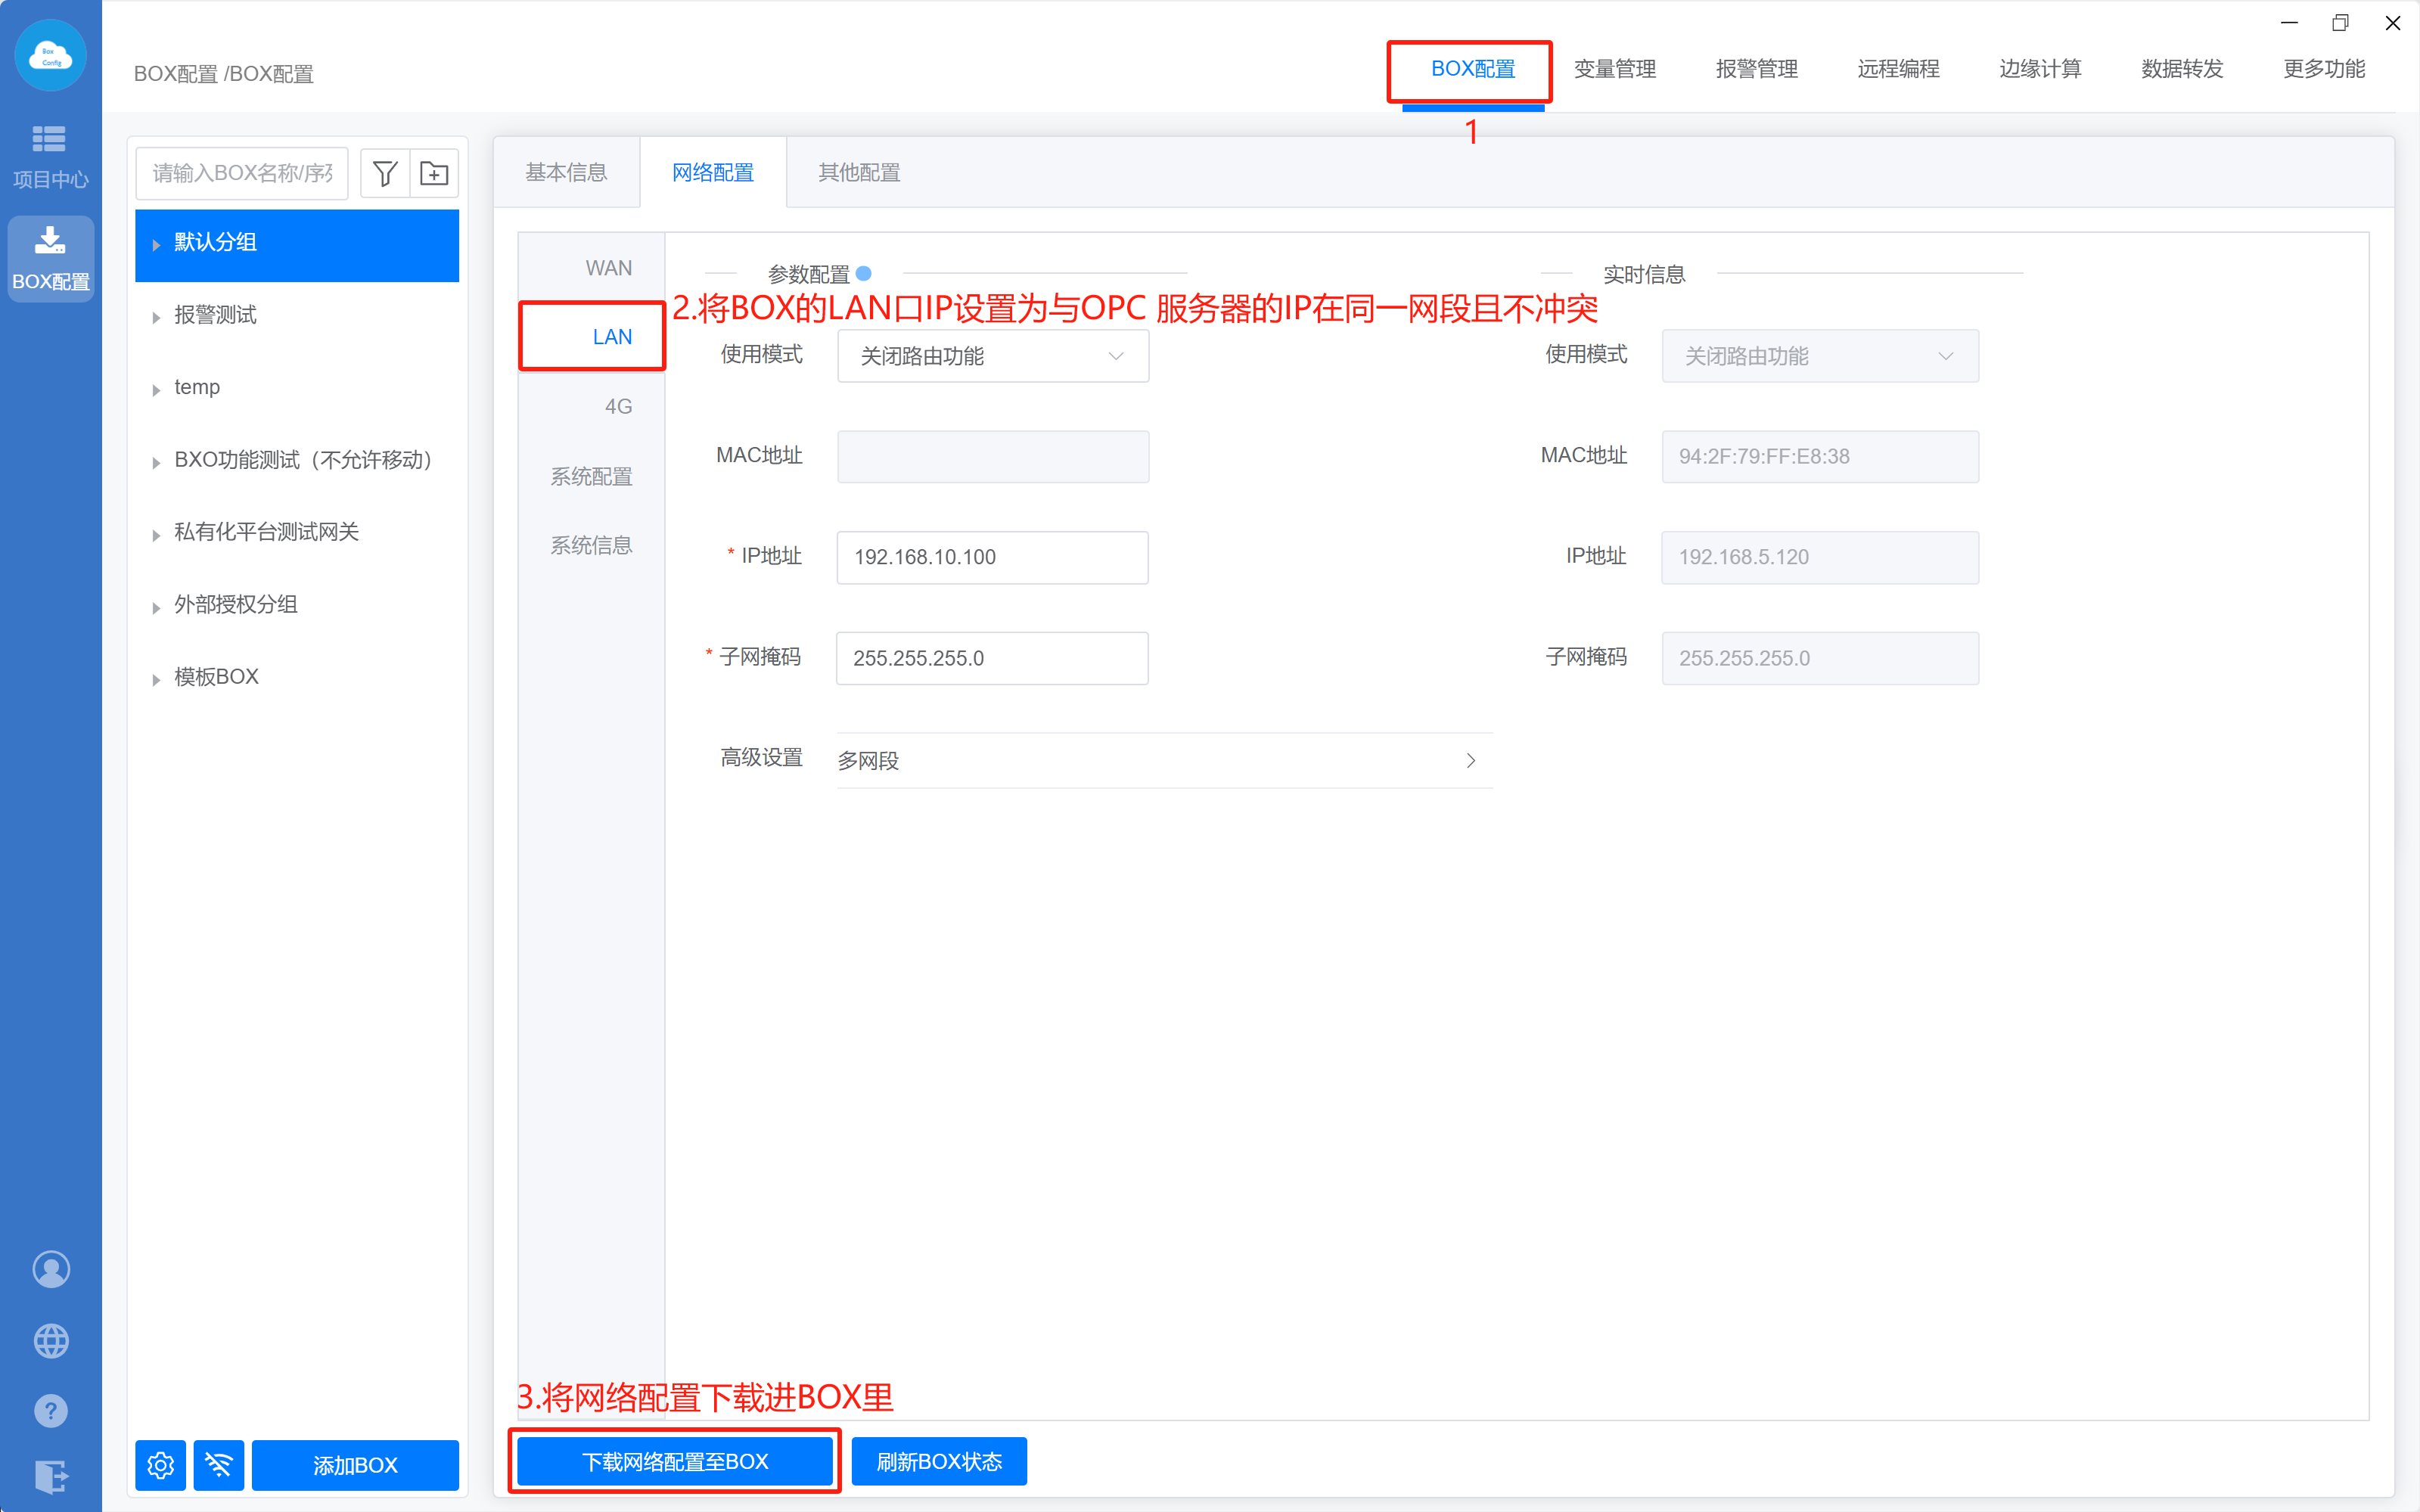
Task: Click the 实时信息 section heading
Action: click(1644, 274)
